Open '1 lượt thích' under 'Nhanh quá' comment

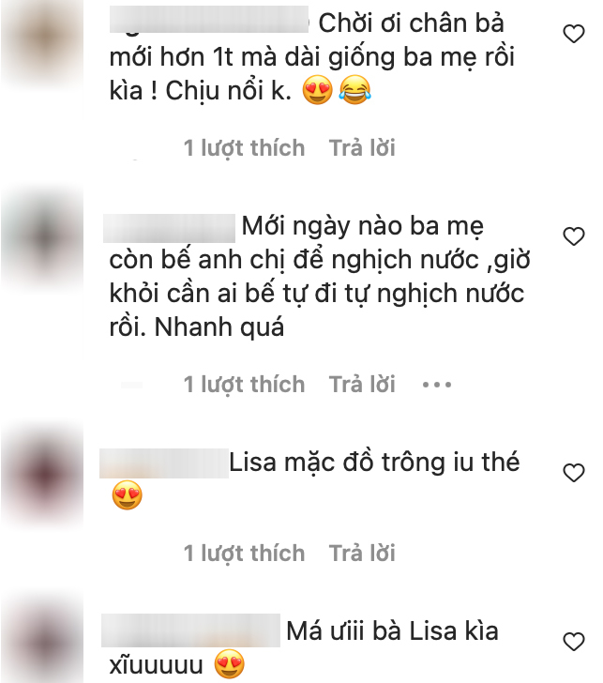244,385
